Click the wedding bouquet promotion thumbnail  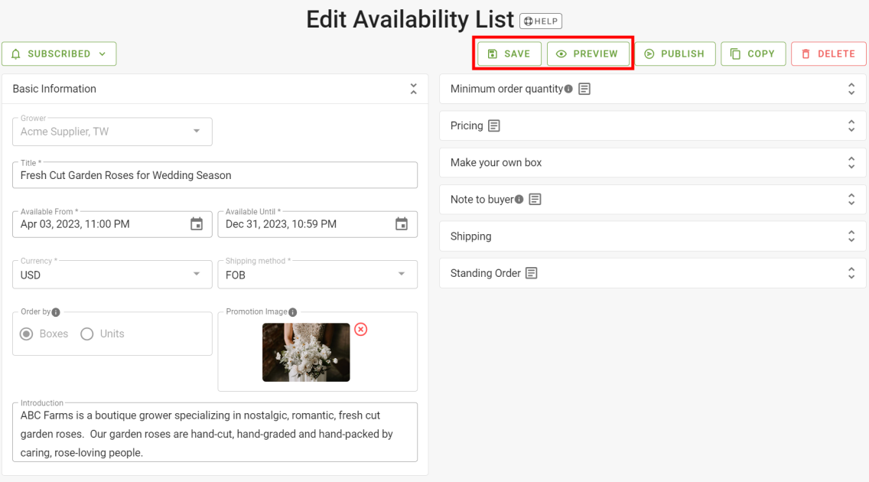[x=306, y=352]
